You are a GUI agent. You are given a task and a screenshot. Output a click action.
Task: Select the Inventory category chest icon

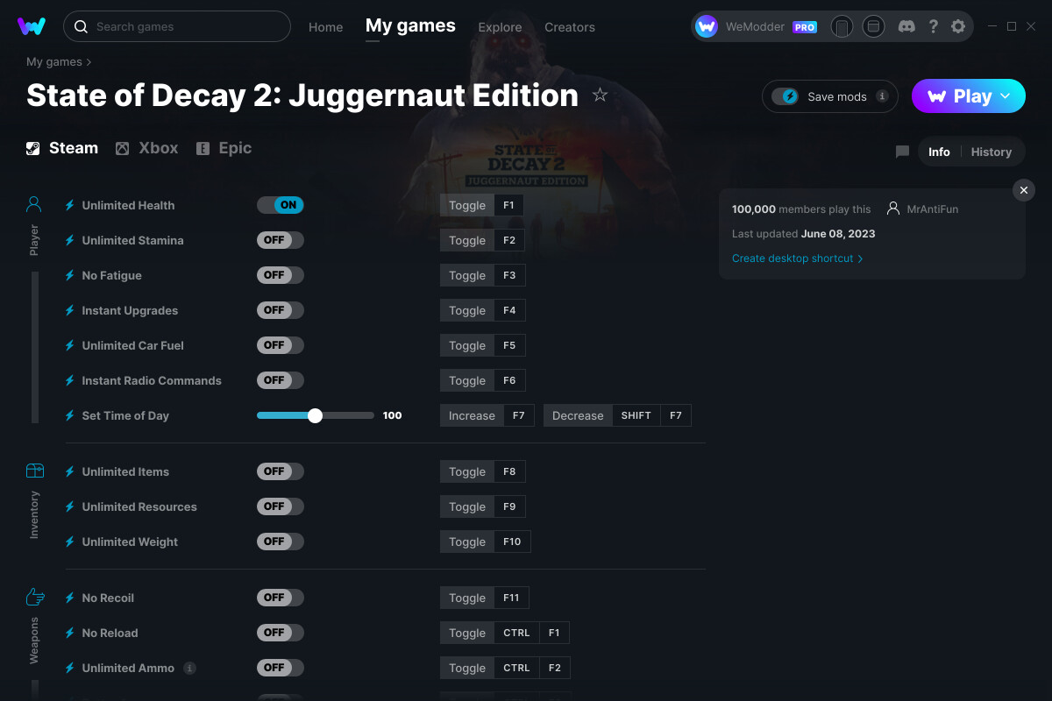(x=34, y=471)
